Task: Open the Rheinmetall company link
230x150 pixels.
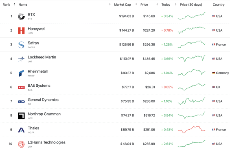Action: tap(38, 71)
